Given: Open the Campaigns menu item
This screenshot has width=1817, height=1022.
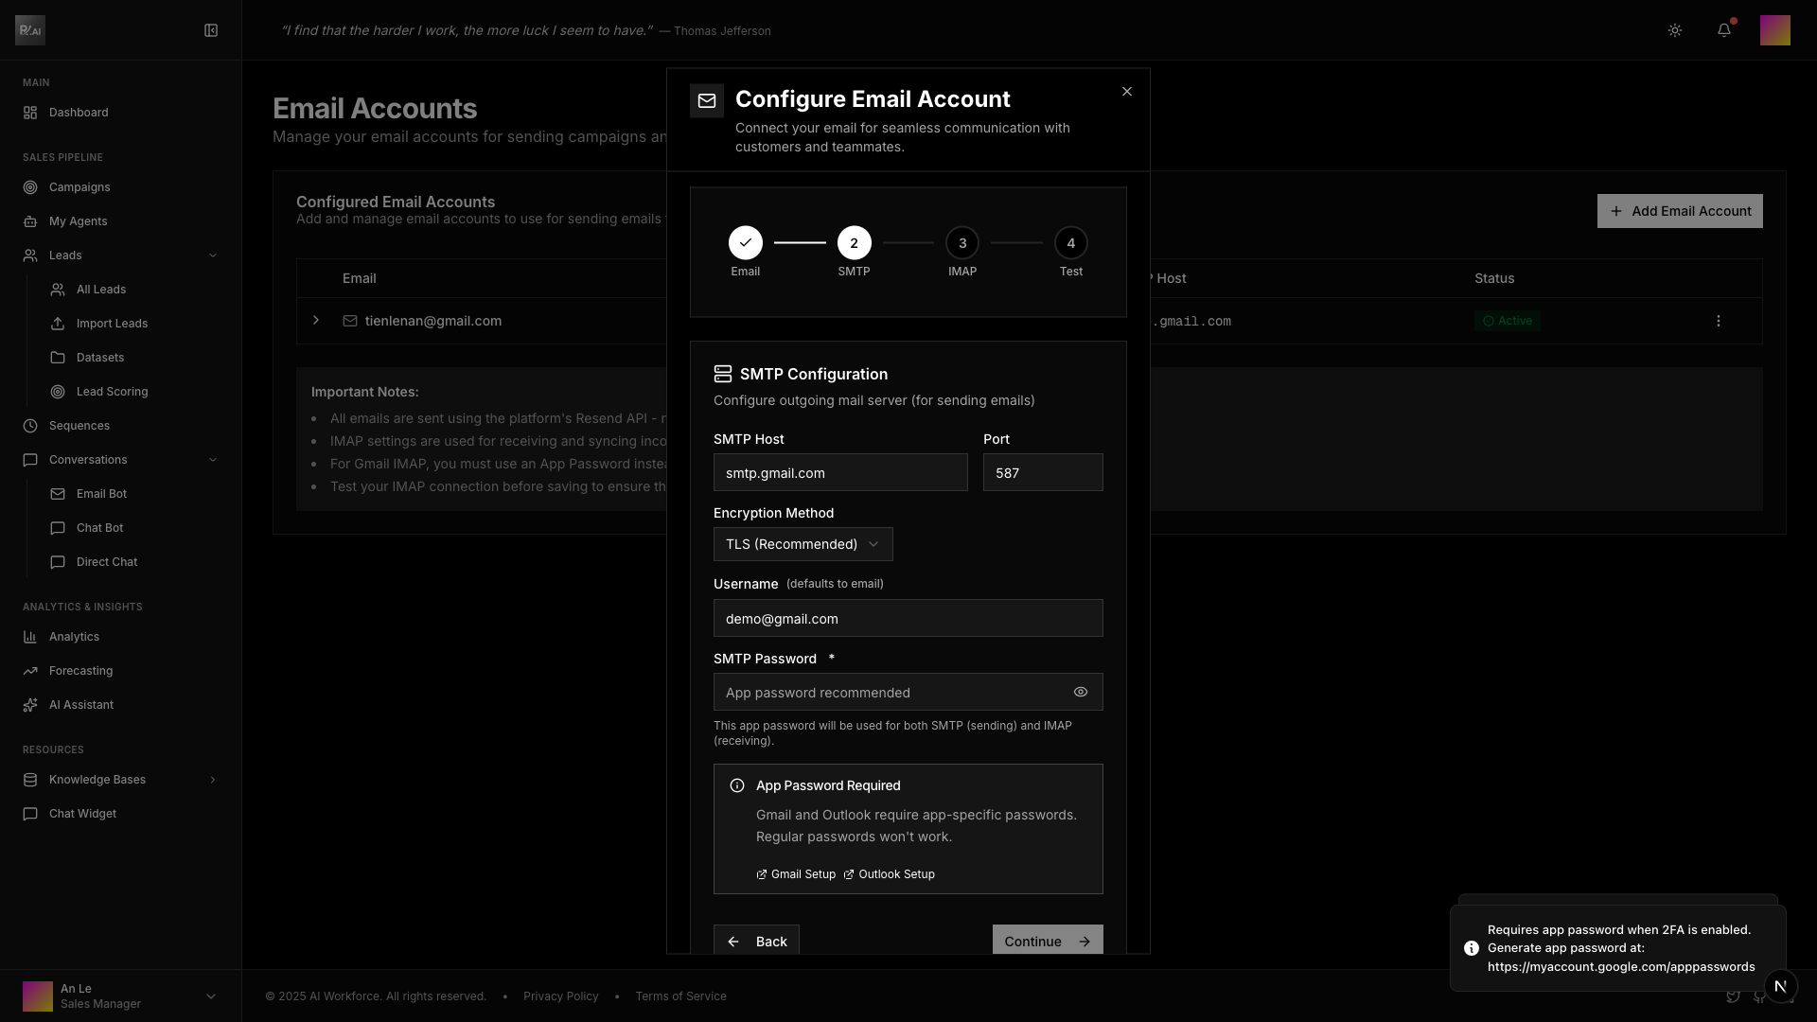Looking at the screenshot, I should 79,187.
